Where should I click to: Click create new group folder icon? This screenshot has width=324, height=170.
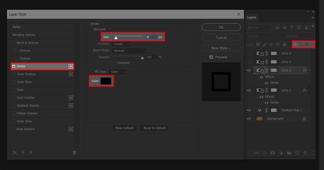(289, 153)
